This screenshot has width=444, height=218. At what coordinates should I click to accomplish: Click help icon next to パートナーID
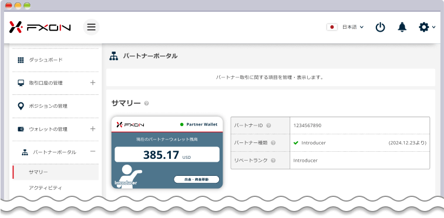click(268, 125)
